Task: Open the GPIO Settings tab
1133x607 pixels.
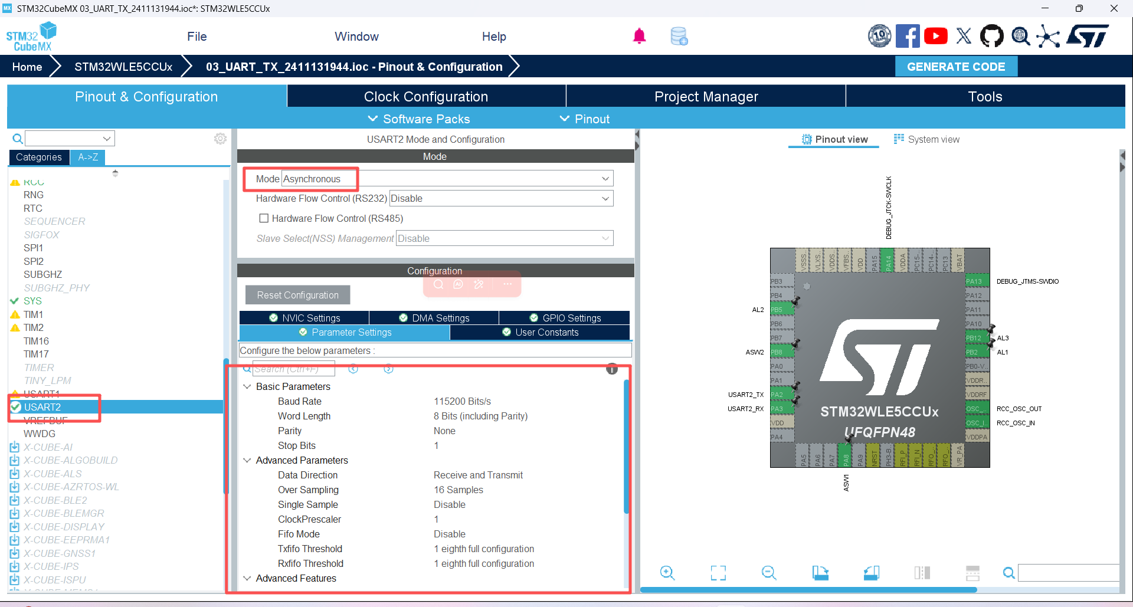Action: click(565, 318)
